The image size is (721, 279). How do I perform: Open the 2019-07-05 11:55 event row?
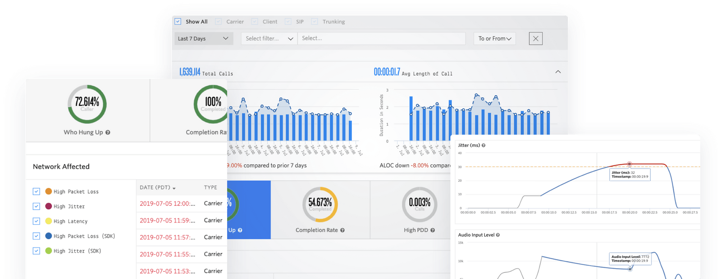pyautogui.click(x=182, y=254)
